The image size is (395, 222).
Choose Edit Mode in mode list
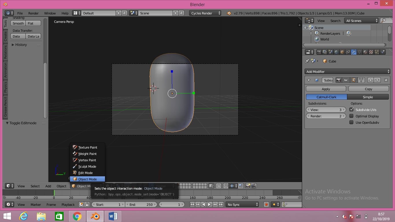tap(85, 173)
